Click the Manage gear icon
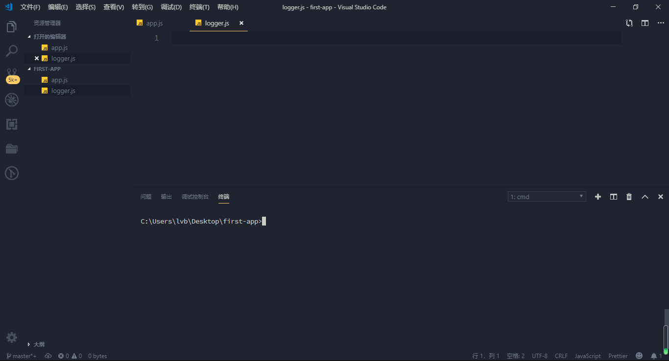Viewport: 669px width, 361px height. click(12, 338)
